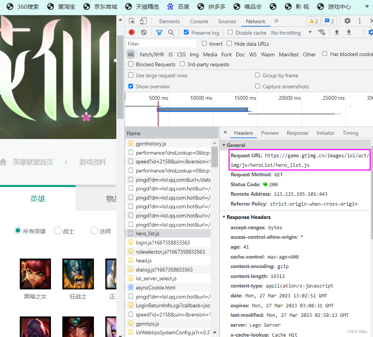Select the 黑暗之女 hero portrait

(x=35, y=274)
